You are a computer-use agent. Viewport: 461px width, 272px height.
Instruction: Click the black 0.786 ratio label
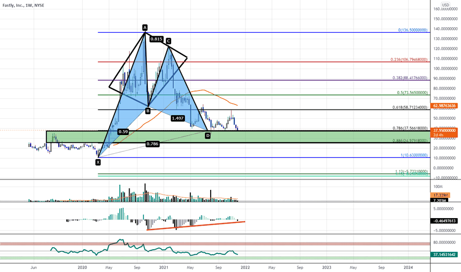tap(152, 144)
